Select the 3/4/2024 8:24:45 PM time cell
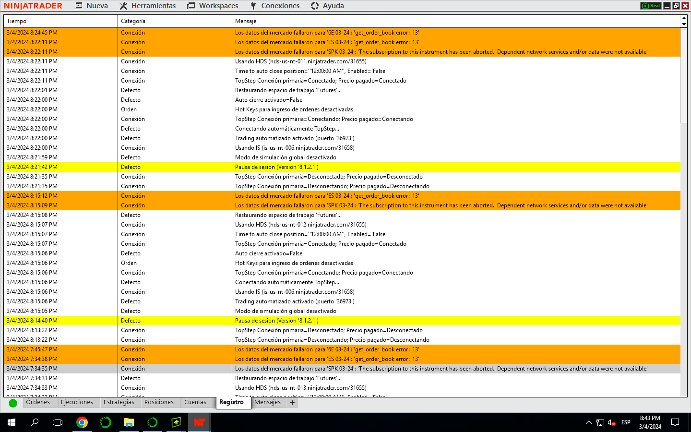 point(60,33)
